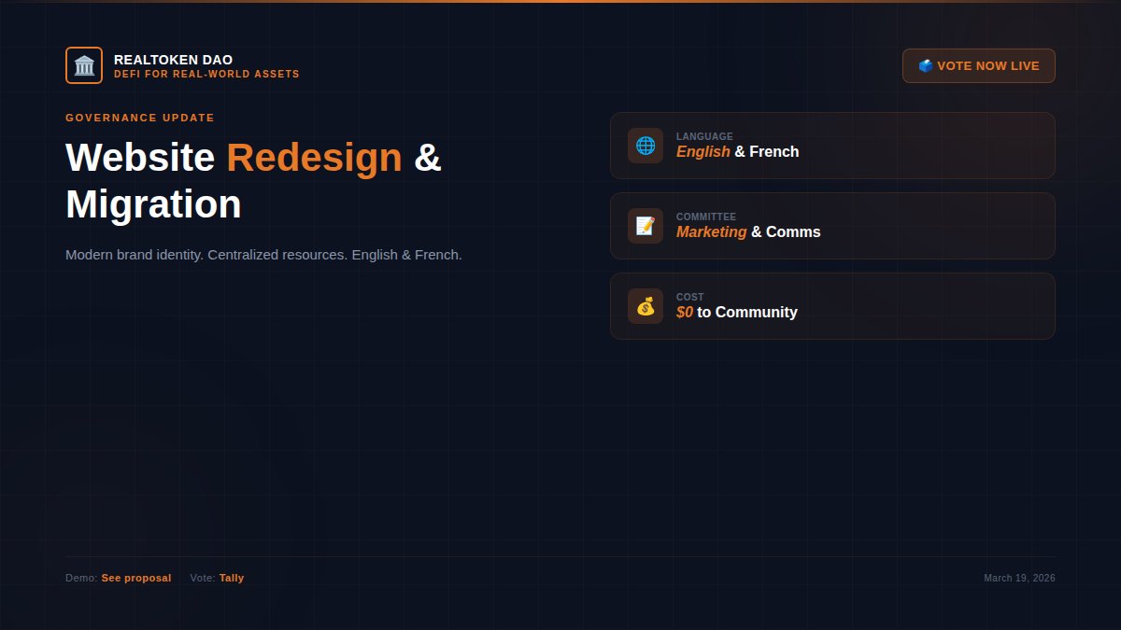Click the GOVERNANCE UPDATE label
1121x630 pixels.
[140, 118]
